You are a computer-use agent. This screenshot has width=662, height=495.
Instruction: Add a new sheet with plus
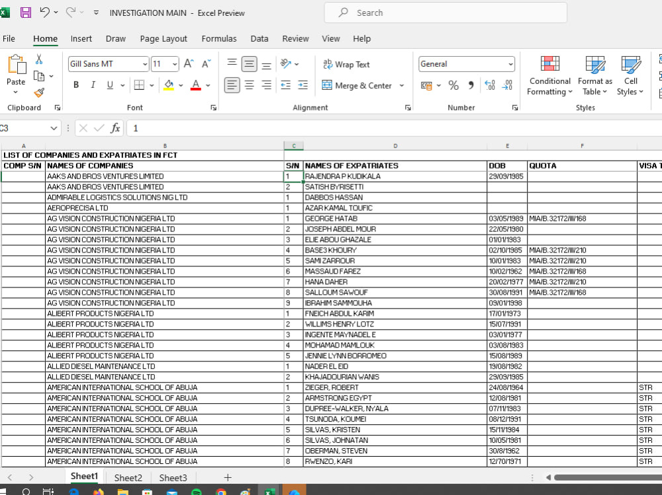tap(228, 477)
